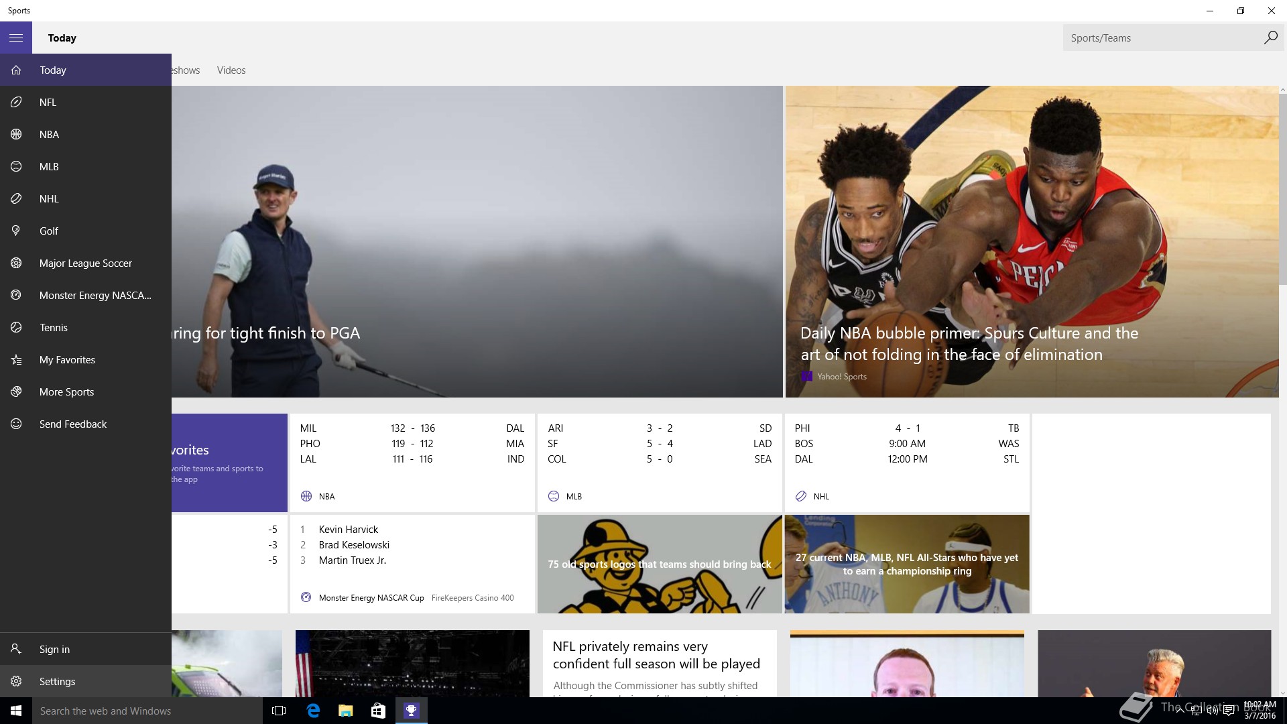This screenshot has width=1287, height=724.
Task: Click the Send Feedback smiley icon
Action: click(x=16, y=424)
